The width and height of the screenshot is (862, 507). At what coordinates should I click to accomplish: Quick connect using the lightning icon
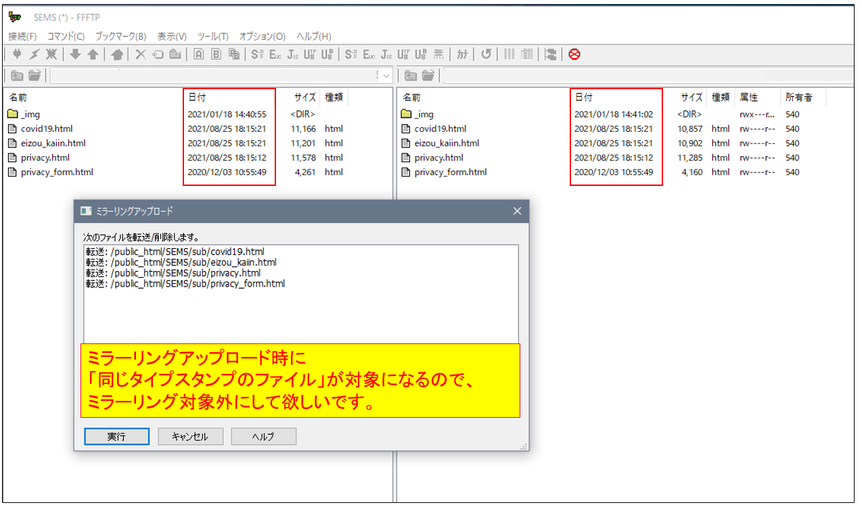[x=35, y=54]
